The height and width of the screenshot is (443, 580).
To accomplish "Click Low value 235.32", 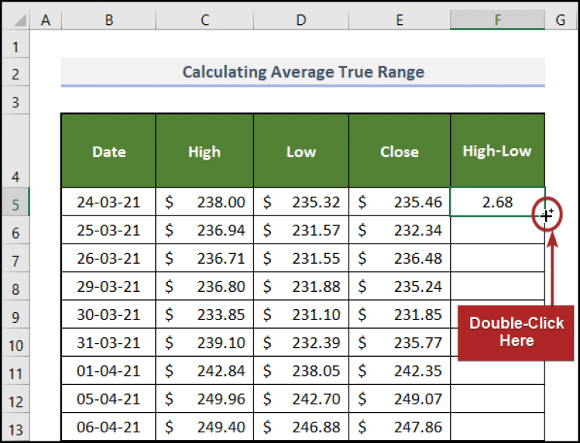I will (301, 202).
